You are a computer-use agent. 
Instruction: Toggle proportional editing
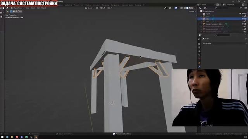click(108, 8)
